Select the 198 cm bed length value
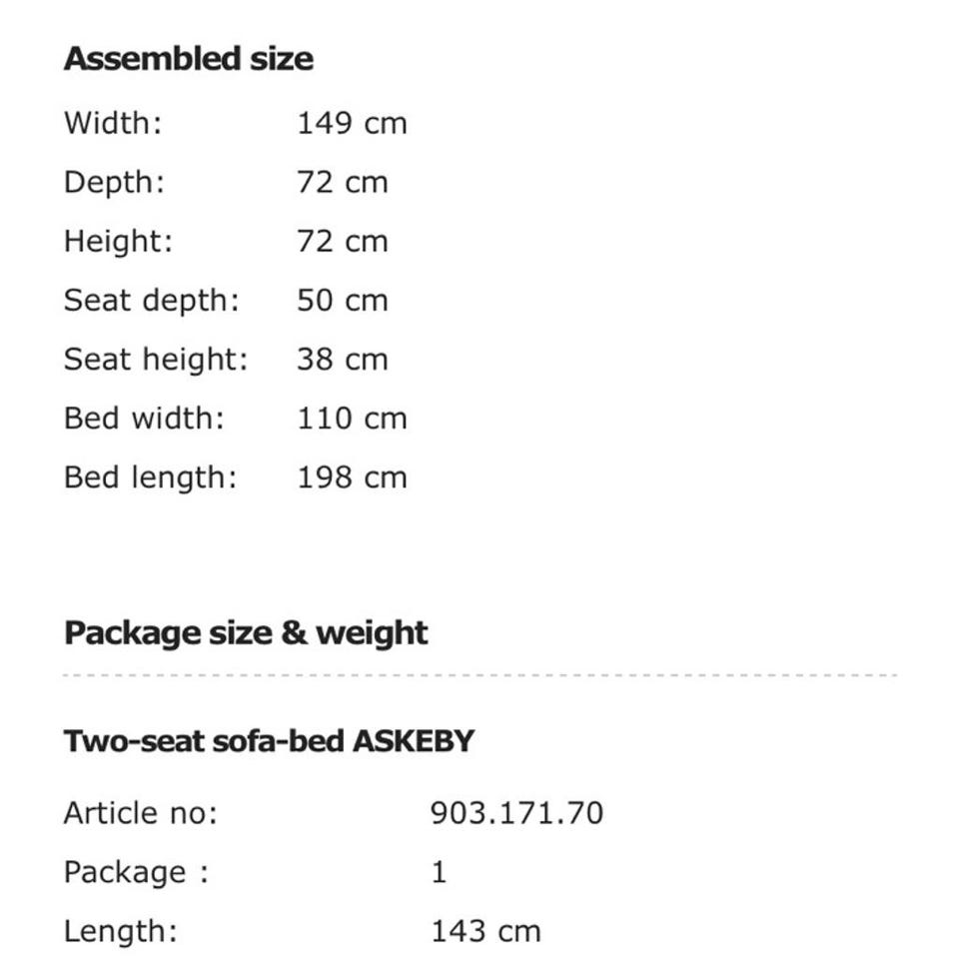The height and width of the screenshot is (959, 959). [352, 478]
